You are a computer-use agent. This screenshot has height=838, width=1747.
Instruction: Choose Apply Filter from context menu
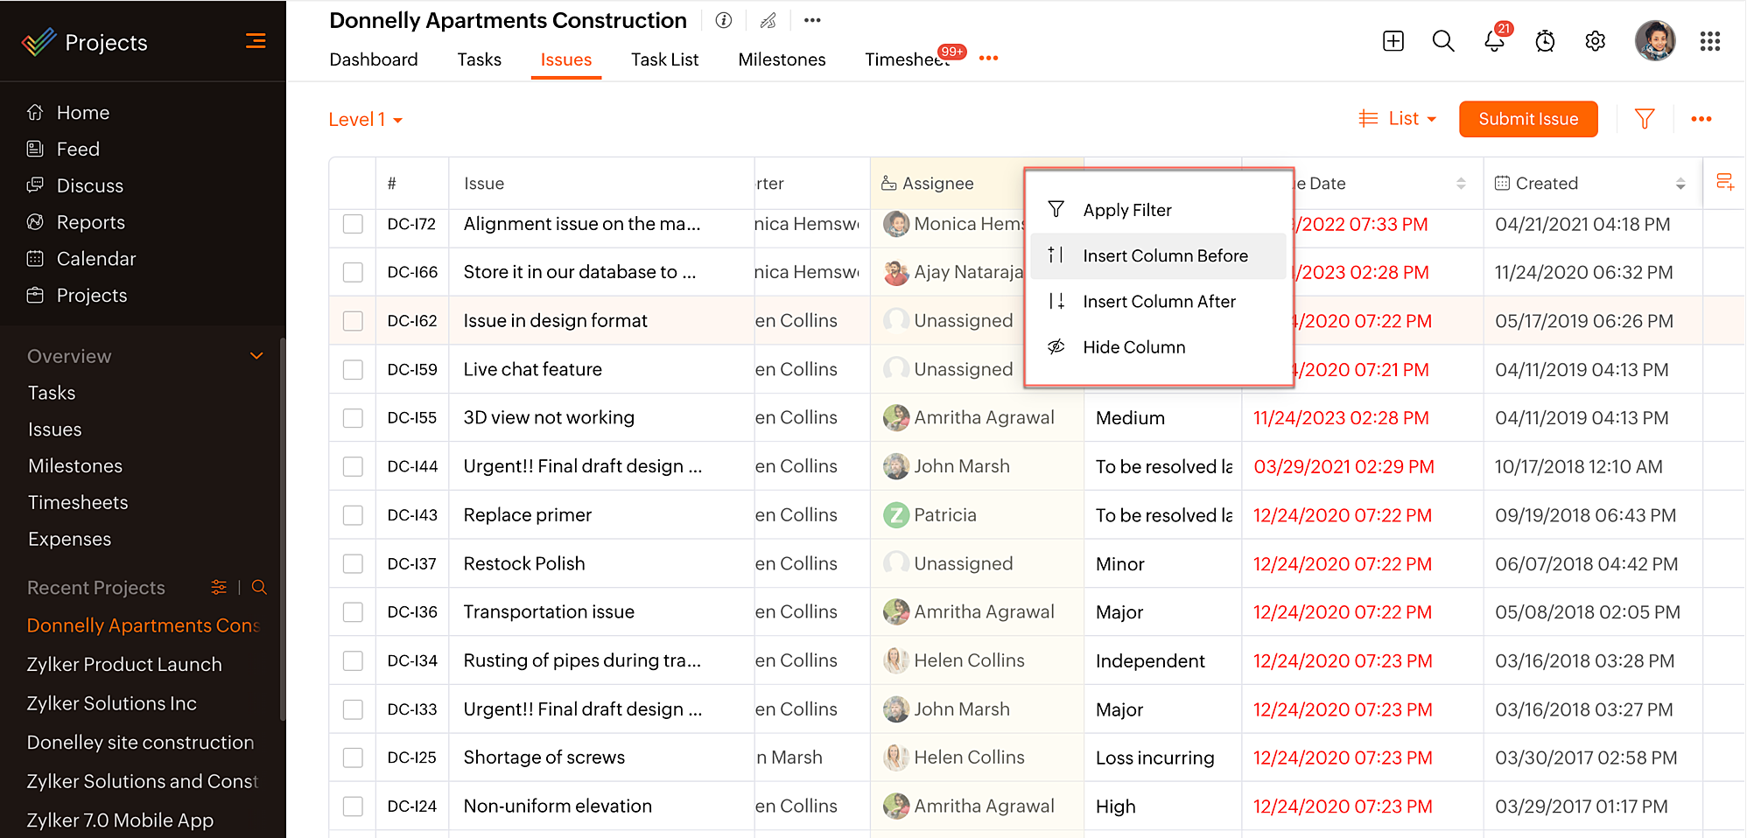tap(1159, 210)
